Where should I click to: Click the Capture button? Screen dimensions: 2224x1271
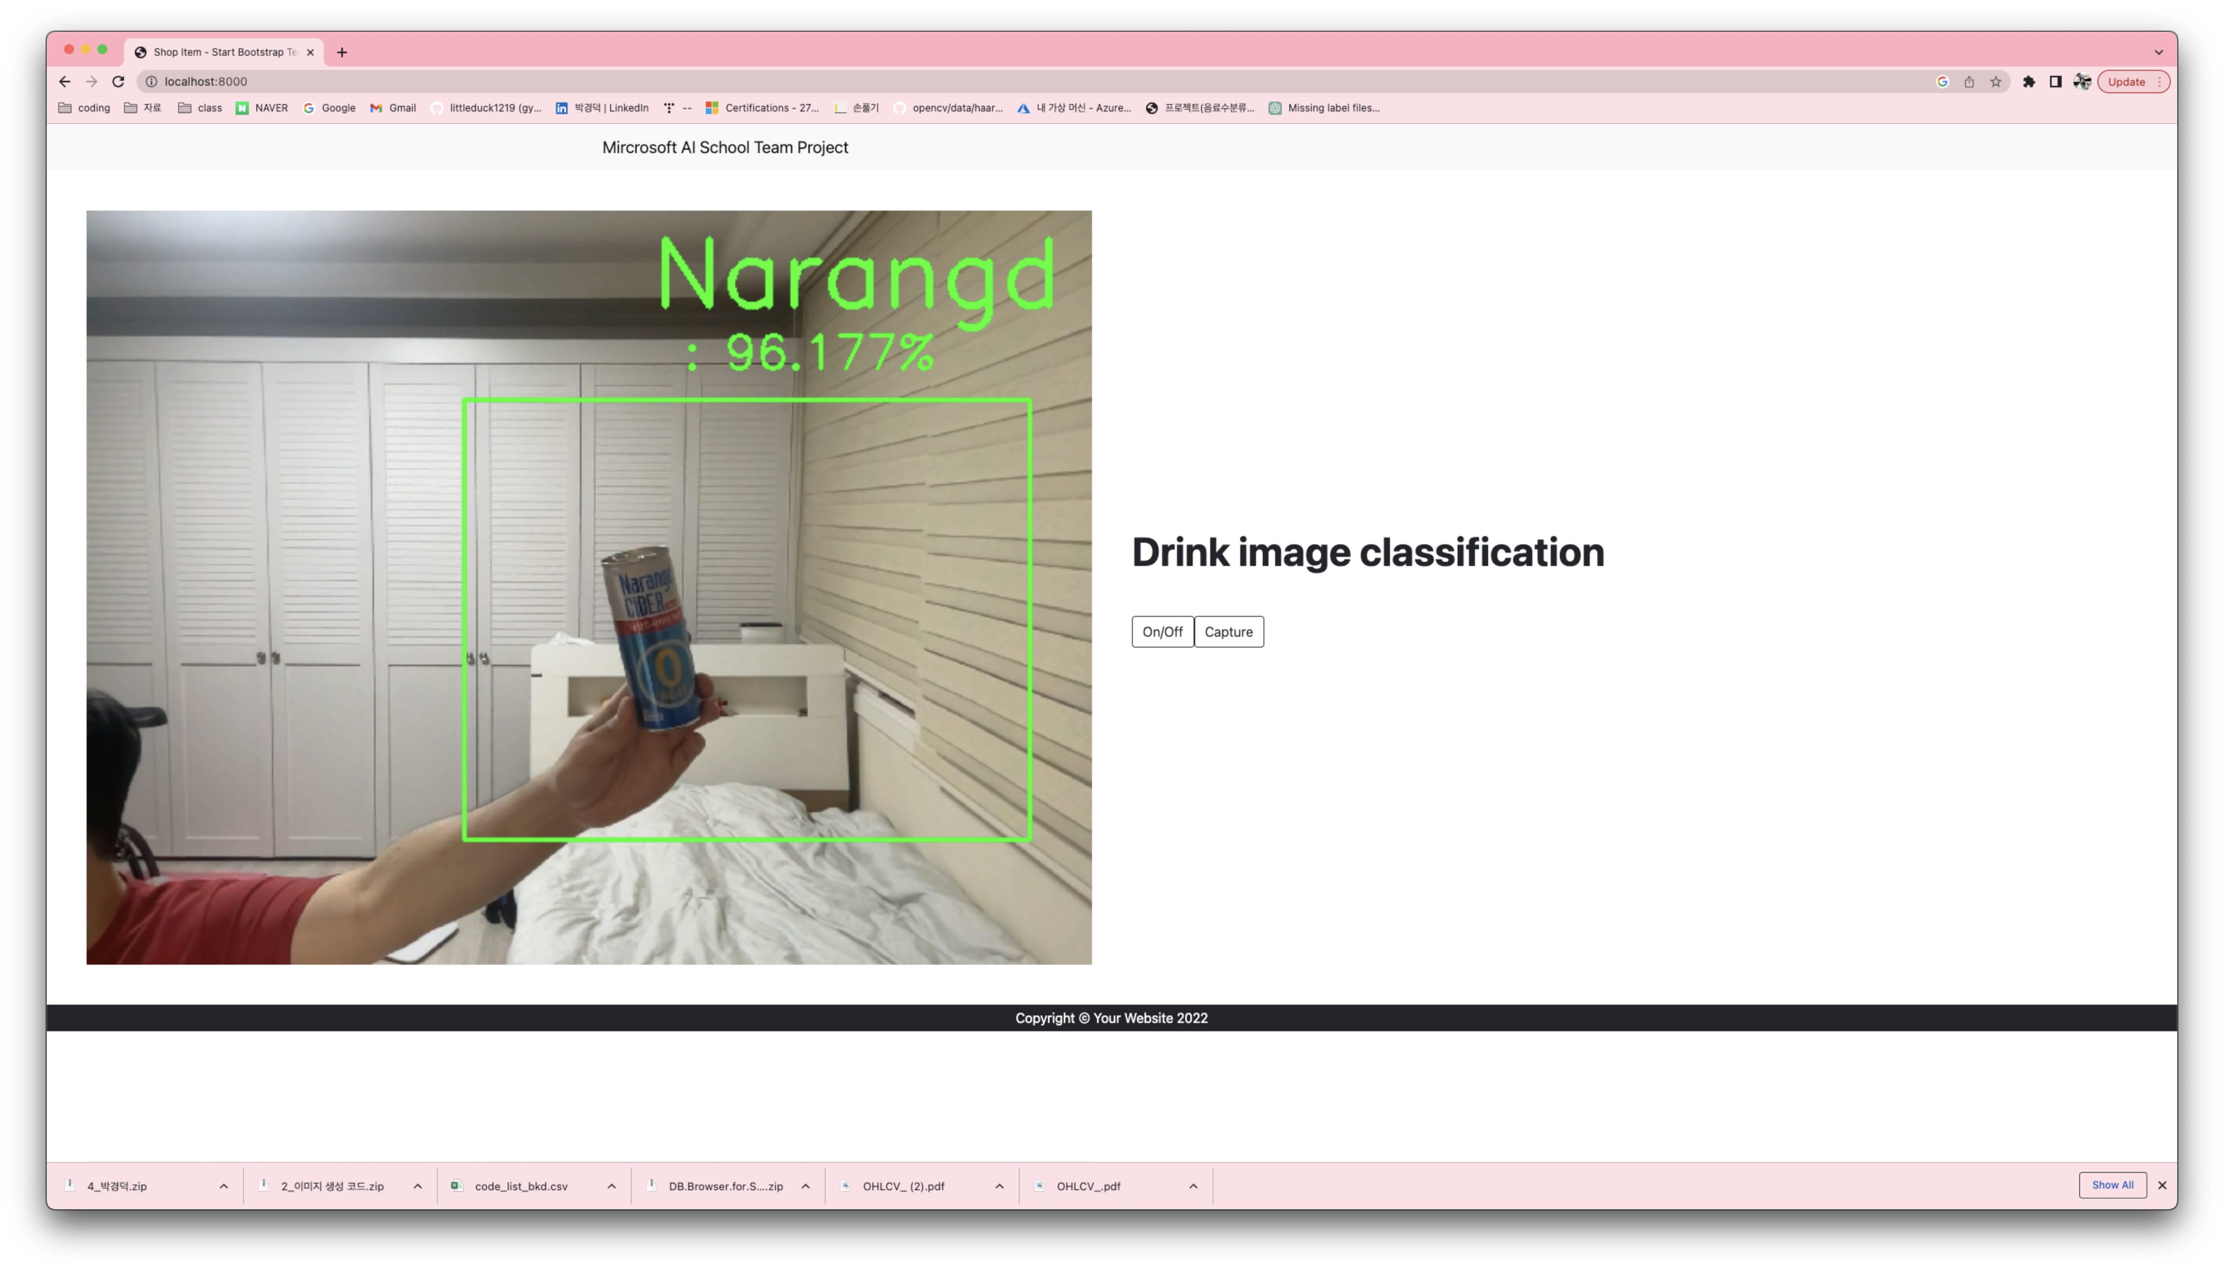click(1228, 631)
